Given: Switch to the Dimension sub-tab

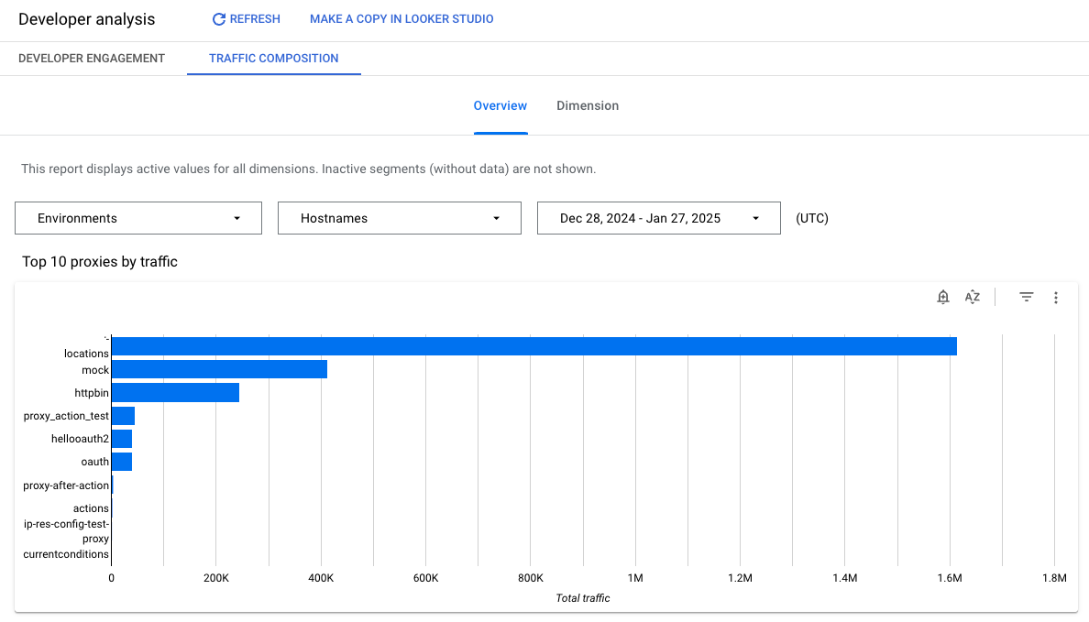Looking at the screenshot, I should (588, 105).
